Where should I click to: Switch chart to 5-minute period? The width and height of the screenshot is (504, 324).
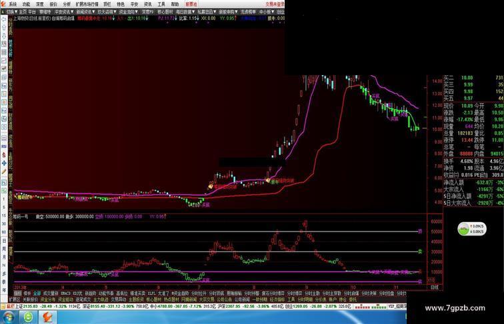[4, 208]
